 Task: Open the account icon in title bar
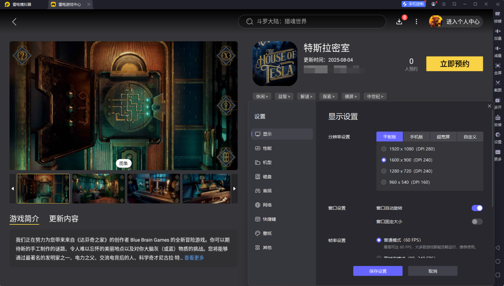pyautogui.click(x=433, y=4)
